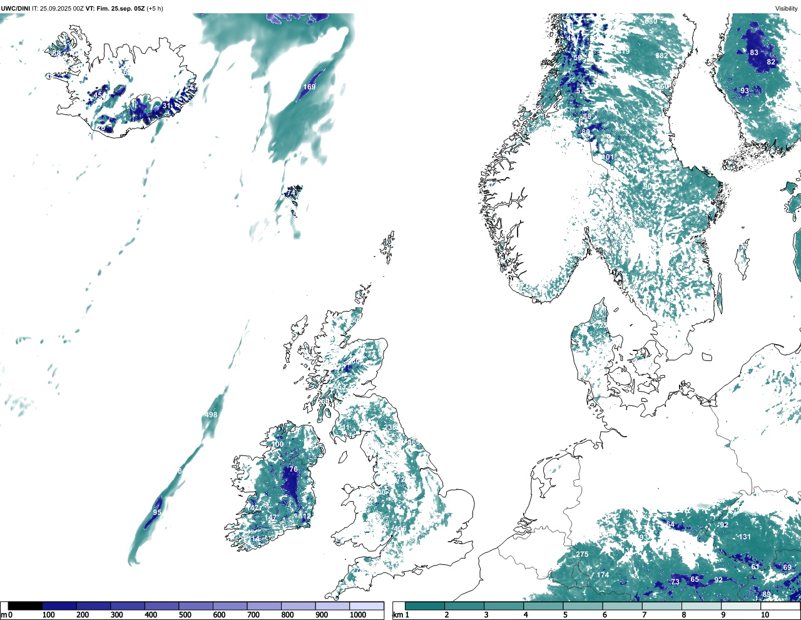Viewport: 801px width, 620px height.
Task: Click the '89' value at the bottom-right corner
Action: [767, 594]
